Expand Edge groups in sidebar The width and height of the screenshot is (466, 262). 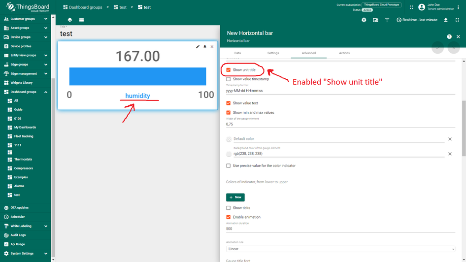point(46,65)
